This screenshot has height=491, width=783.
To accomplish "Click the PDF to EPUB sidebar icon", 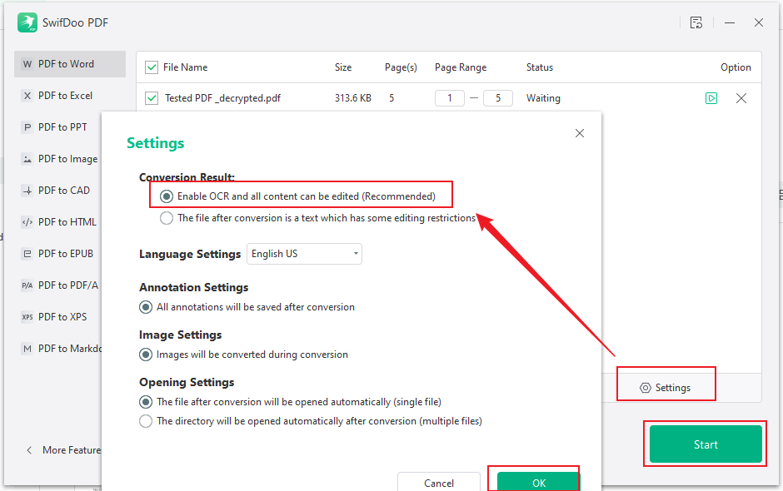I will coord(27,254).
